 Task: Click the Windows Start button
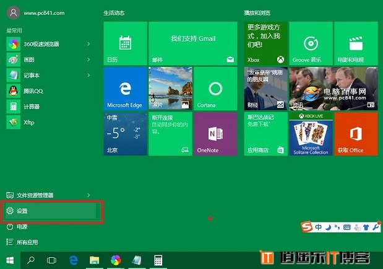10,260
